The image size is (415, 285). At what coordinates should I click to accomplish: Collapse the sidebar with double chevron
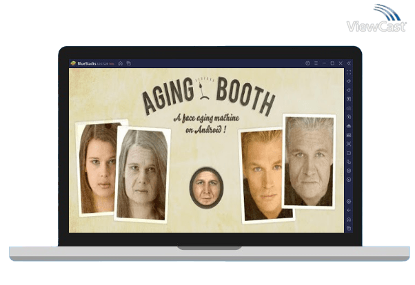(349, 63)
